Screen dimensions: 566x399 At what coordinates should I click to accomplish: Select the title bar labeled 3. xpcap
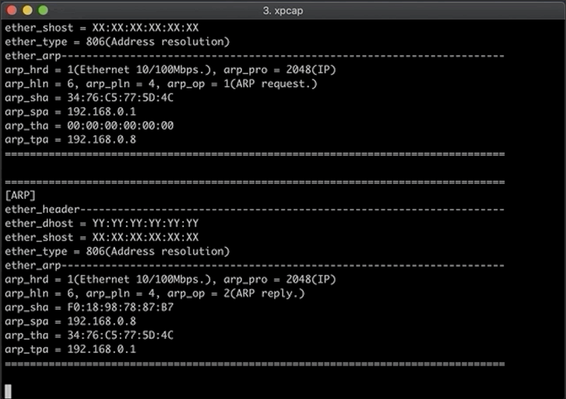(x=283, y=10)
